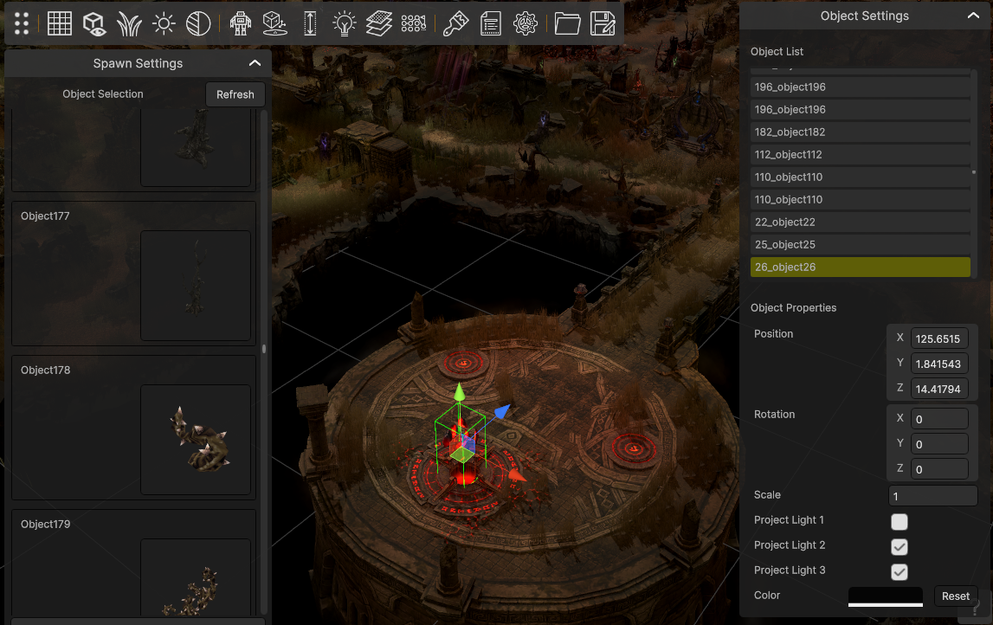This screenshot has width=993, height=625.
Task: Click the green Y-axis gizmo arrow
Action: tap(460, 392)
